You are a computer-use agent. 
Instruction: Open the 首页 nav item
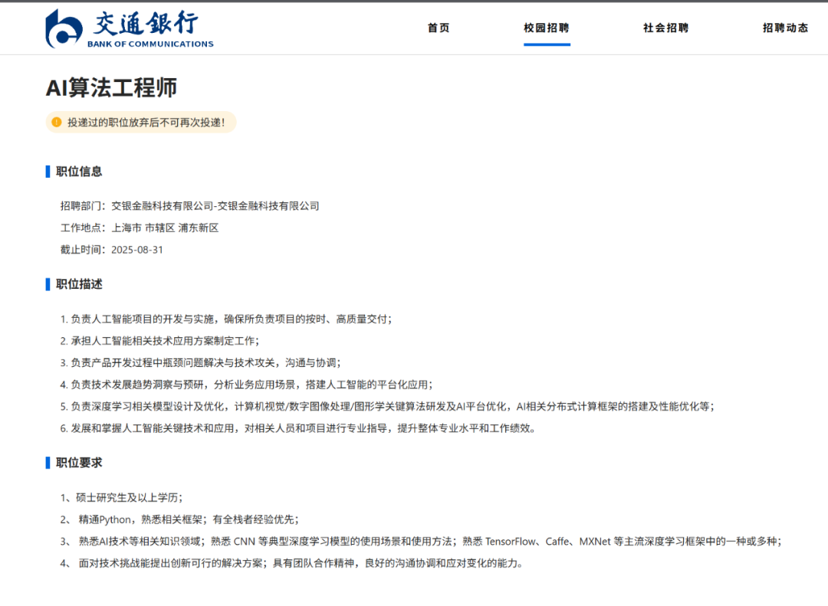[x=439, y=28]
